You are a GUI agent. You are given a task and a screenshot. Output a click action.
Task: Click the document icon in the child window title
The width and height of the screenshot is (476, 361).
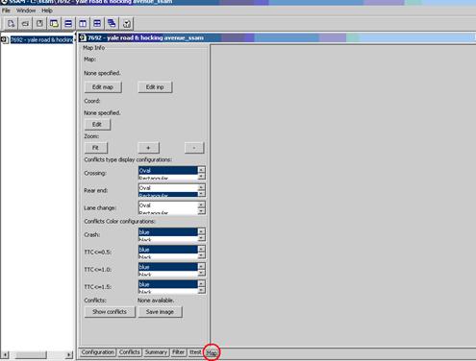tap(83, 37)
